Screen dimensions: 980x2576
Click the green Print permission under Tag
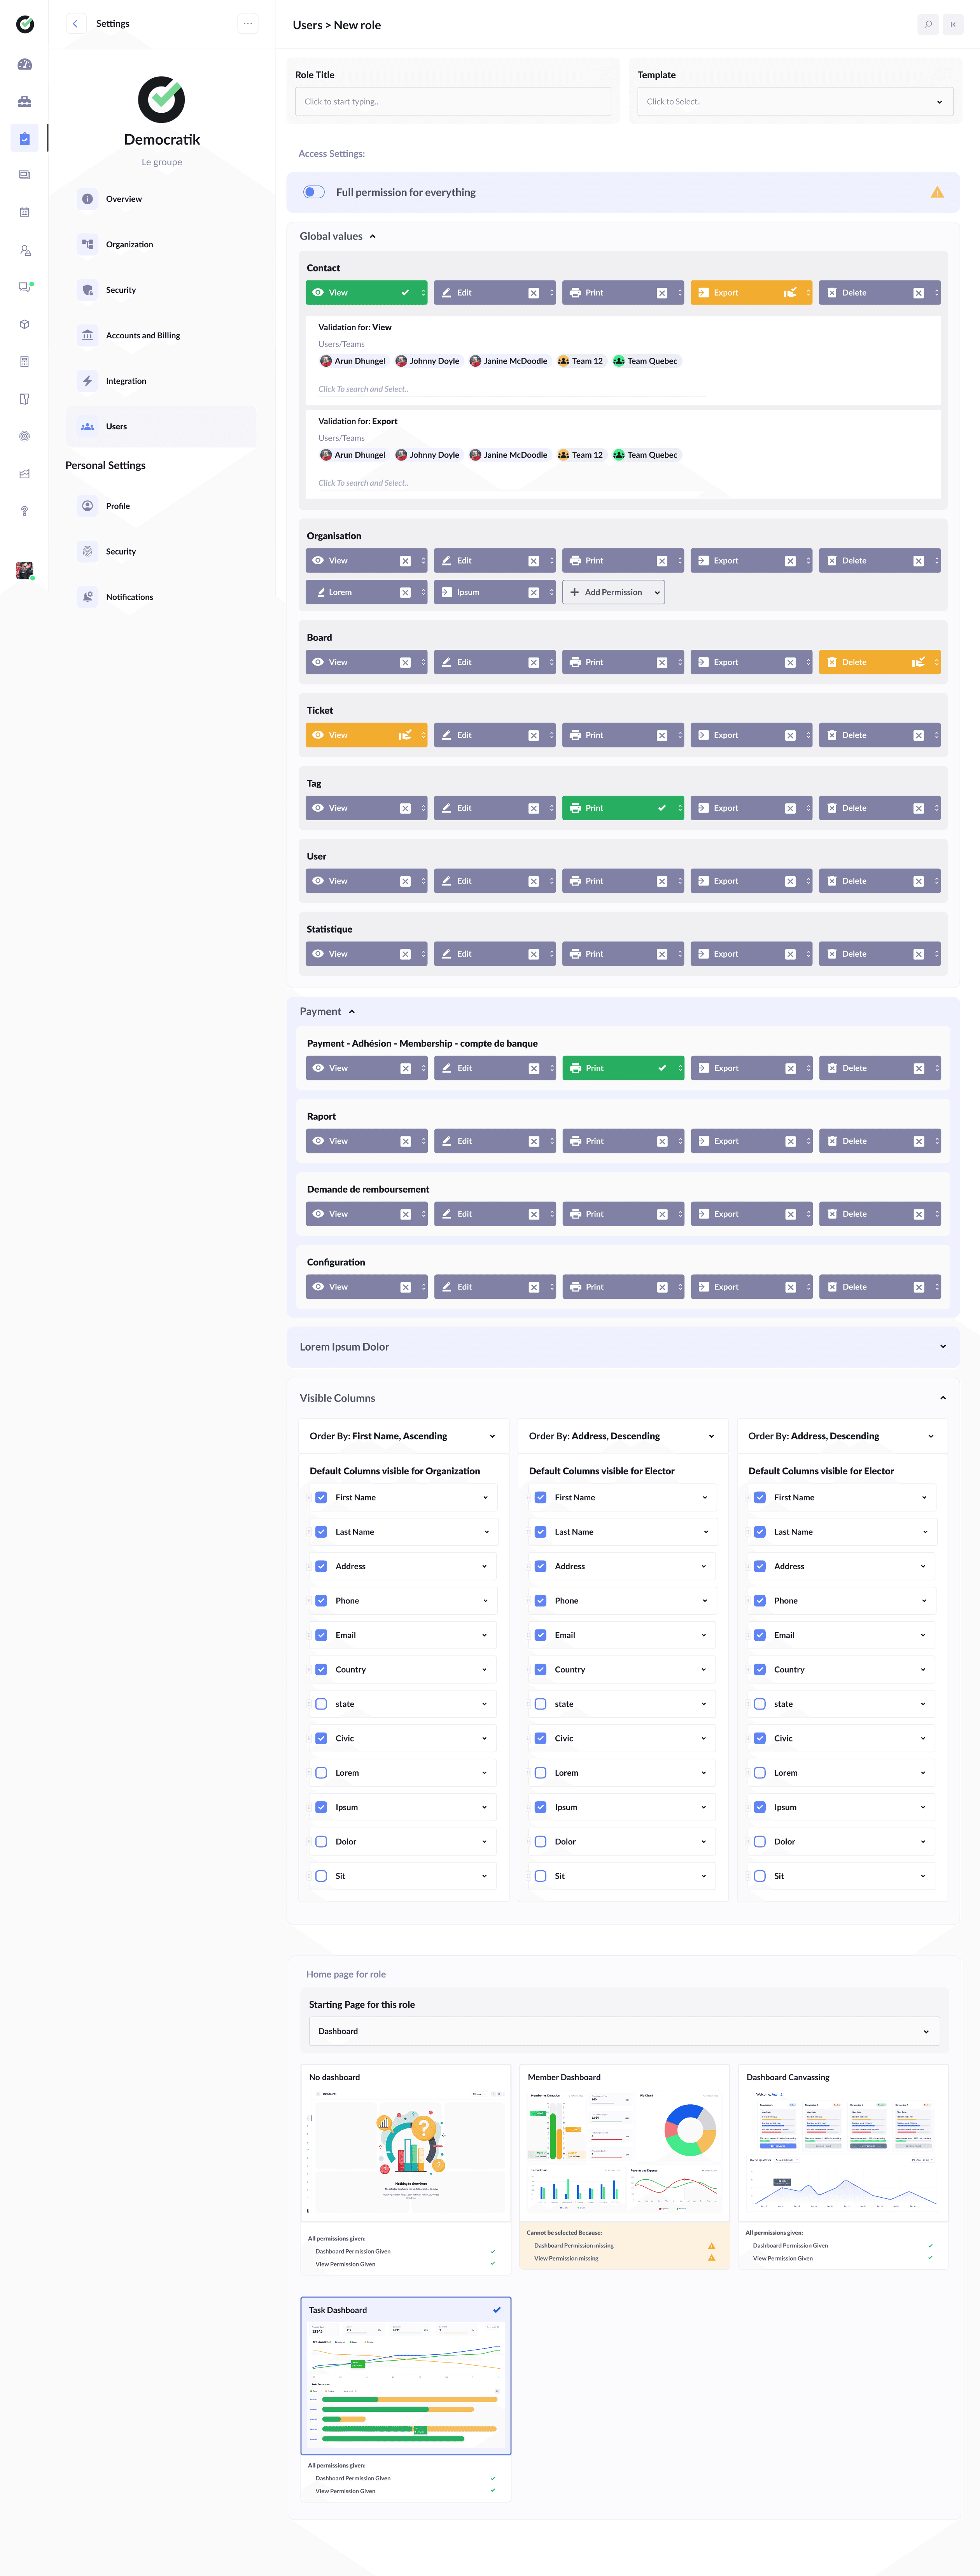[623, 808]
